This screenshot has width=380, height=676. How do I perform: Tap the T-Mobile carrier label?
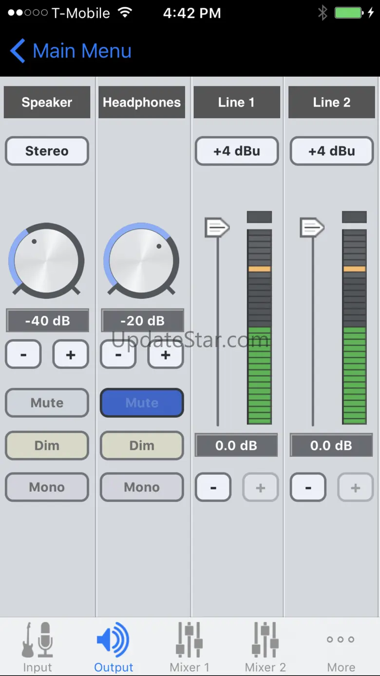81,13
